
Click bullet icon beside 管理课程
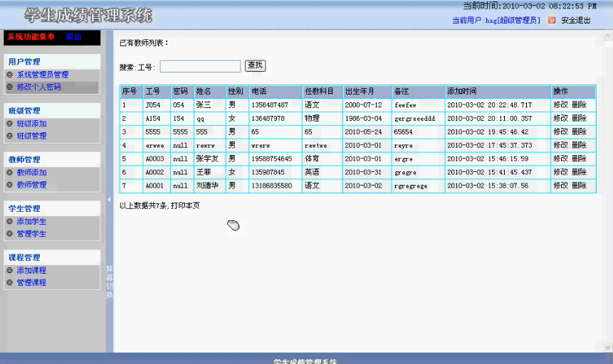point(10,283)
